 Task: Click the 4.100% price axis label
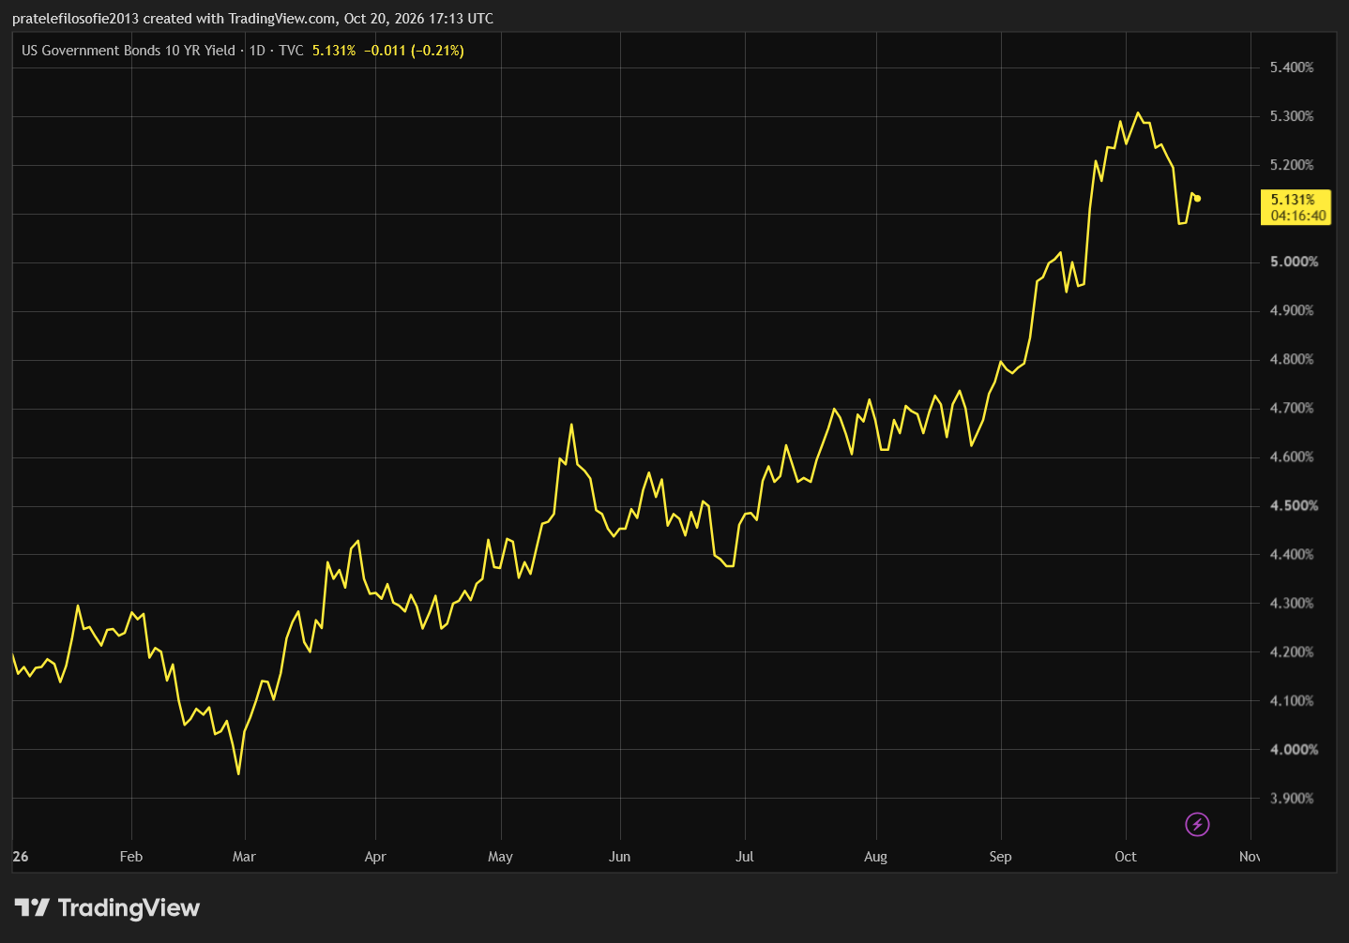click(1292, 700)
